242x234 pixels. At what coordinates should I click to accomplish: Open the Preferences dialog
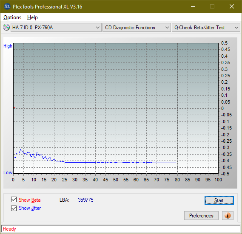click(x=201, y=215)
